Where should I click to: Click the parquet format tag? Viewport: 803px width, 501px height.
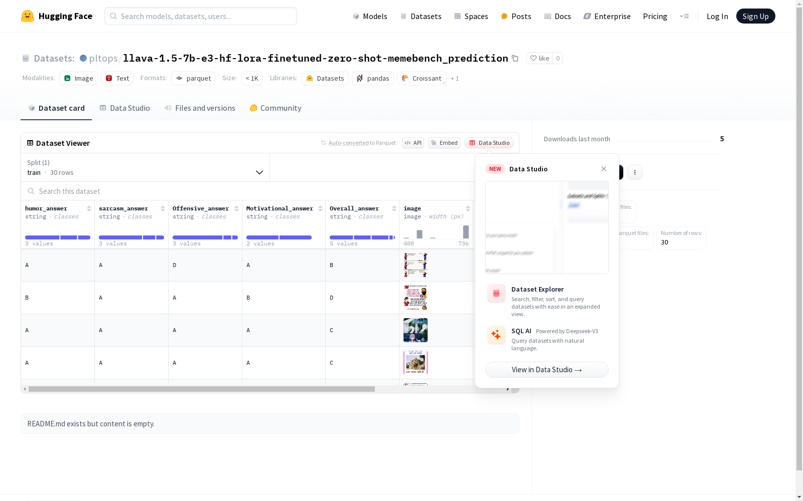[x=193, y=78]
